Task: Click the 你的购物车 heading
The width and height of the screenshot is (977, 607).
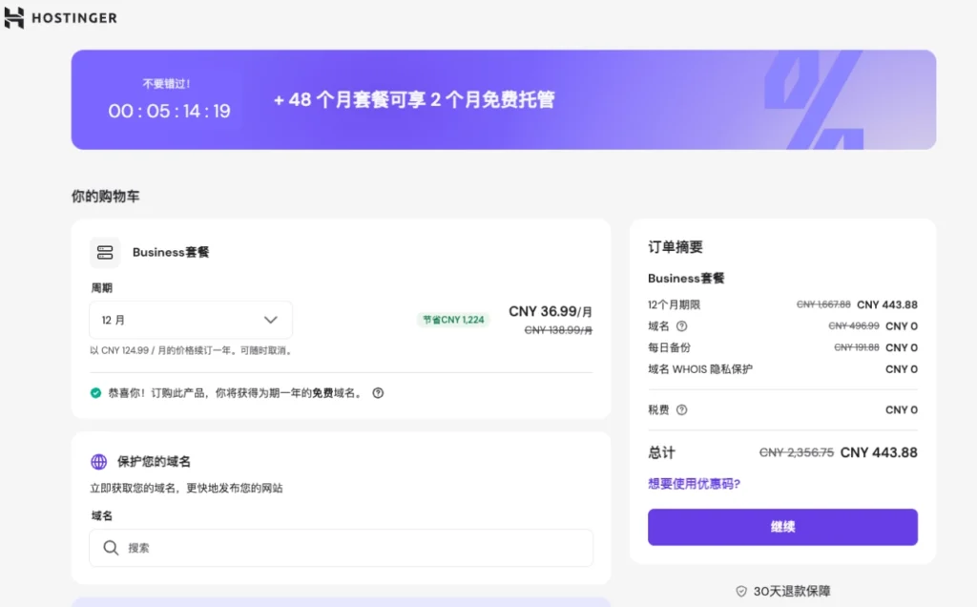Action: pos(105,197)
